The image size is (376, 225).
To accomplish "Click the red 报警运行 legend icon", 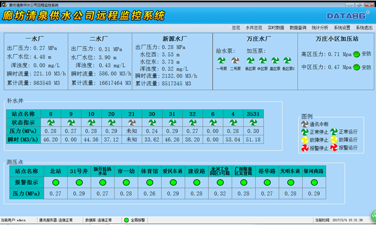I will (334, 148).
